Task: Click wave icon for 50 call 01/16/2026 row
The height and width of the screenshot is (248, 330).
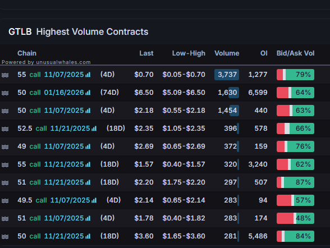Action: [x=5, y=93]
